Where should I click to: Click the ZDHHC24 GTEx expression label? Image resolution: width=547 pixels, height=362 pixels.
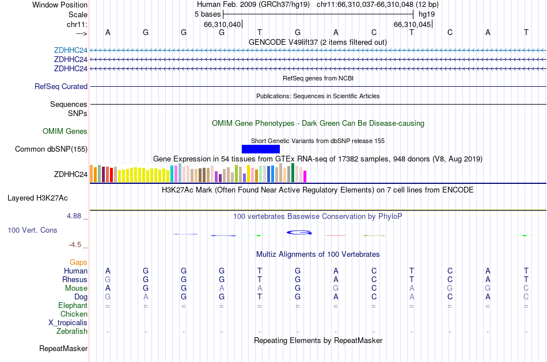[70, 174]
